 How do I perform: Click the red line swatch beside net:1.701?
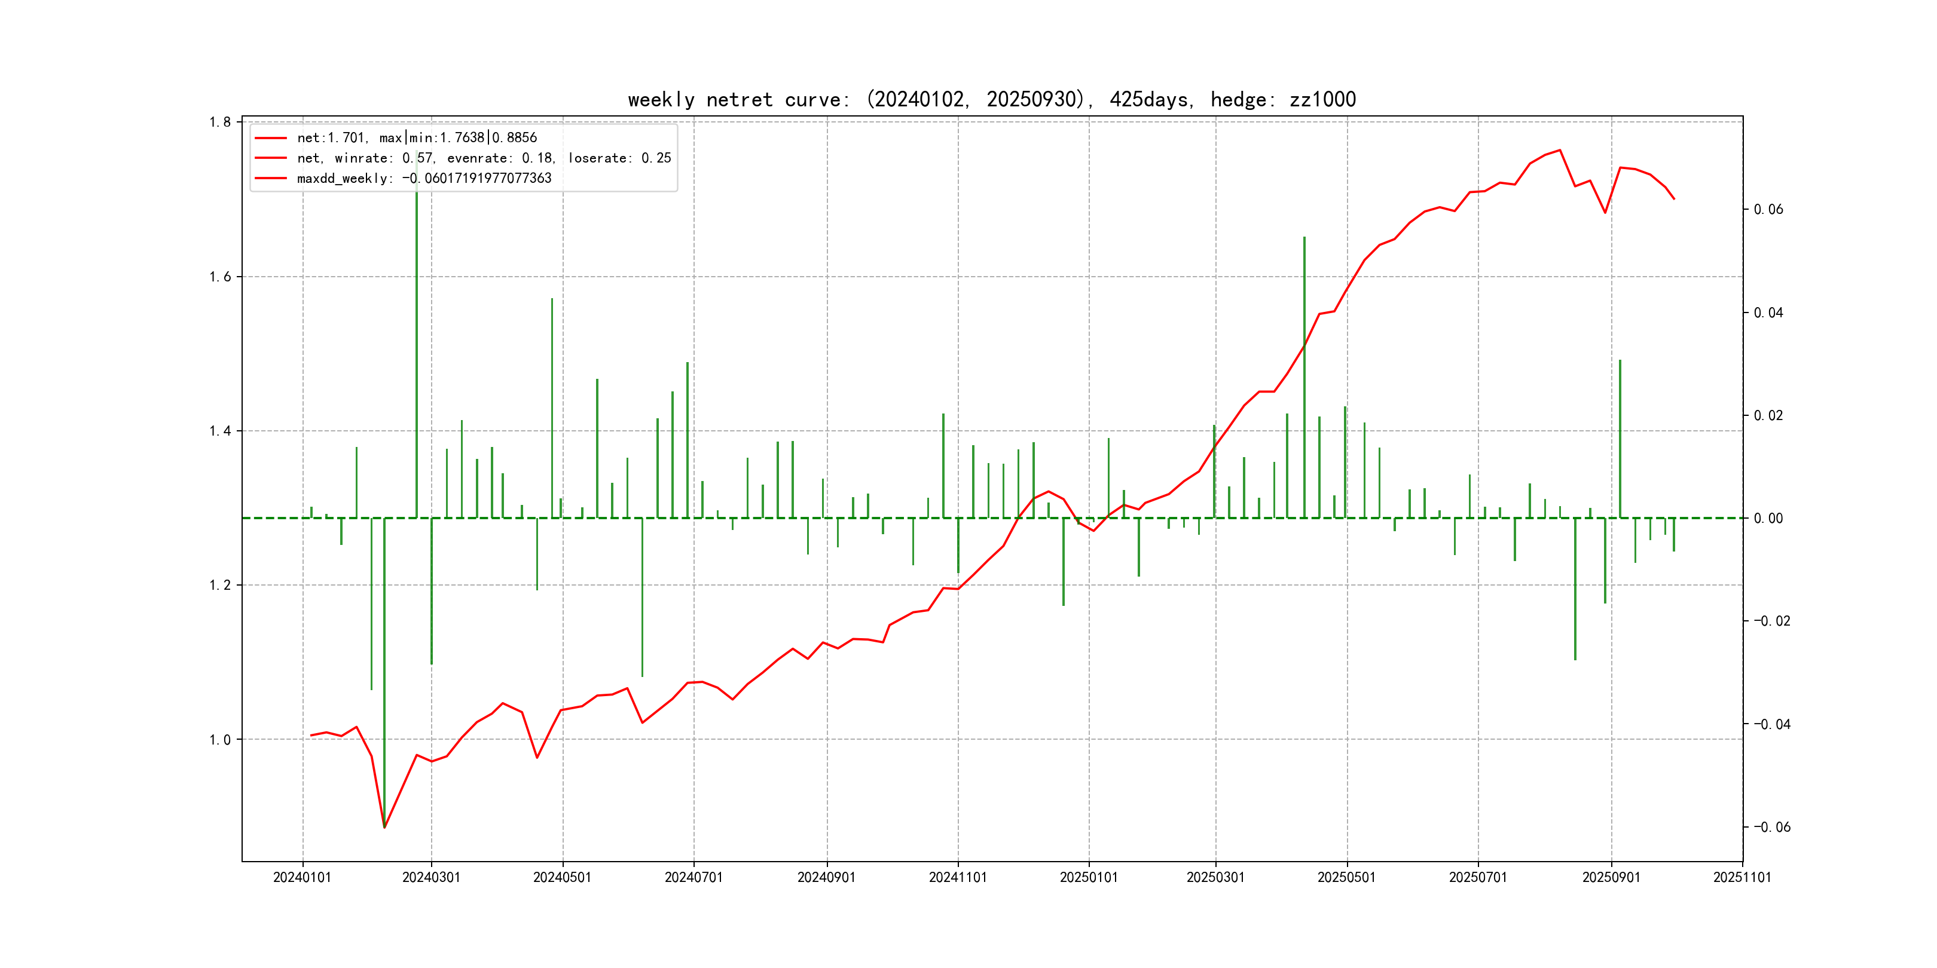point(271,137)
